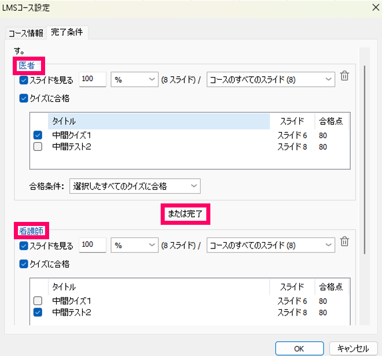Open コースのすべてのスライド (8) dropdown in 看護師 group

click(270, 245)
